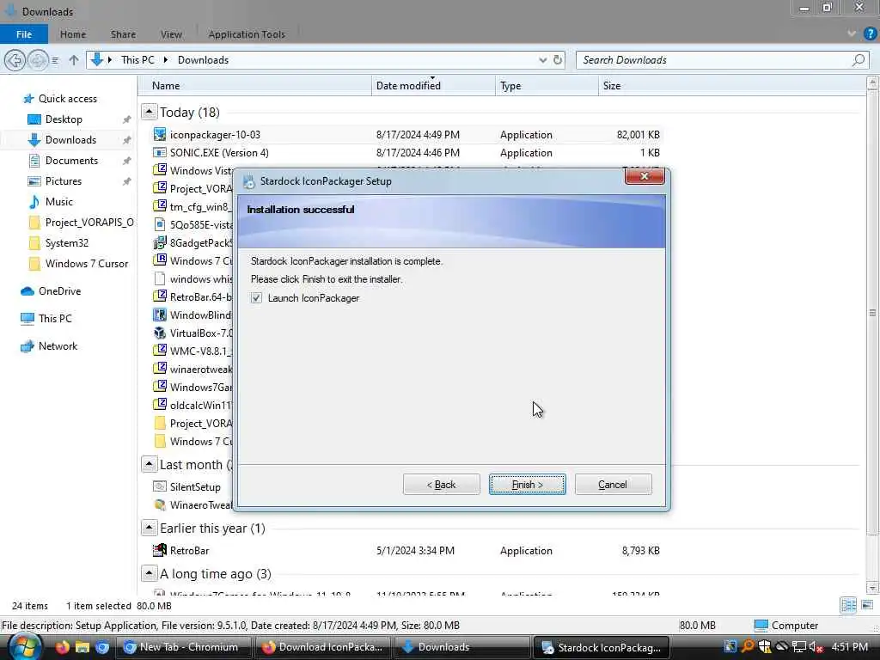Screen dimensions: 880x660
Task: Expand This PC breadcrumb arrow
Action: 165,60
